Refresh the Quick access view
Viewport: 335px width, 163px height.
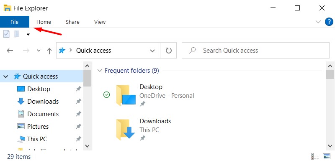[x=169, y=50]
